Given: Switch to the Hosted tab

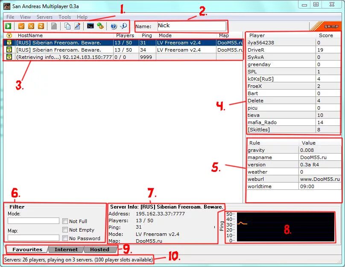Looking at the screenshot, I should (99, 250).
